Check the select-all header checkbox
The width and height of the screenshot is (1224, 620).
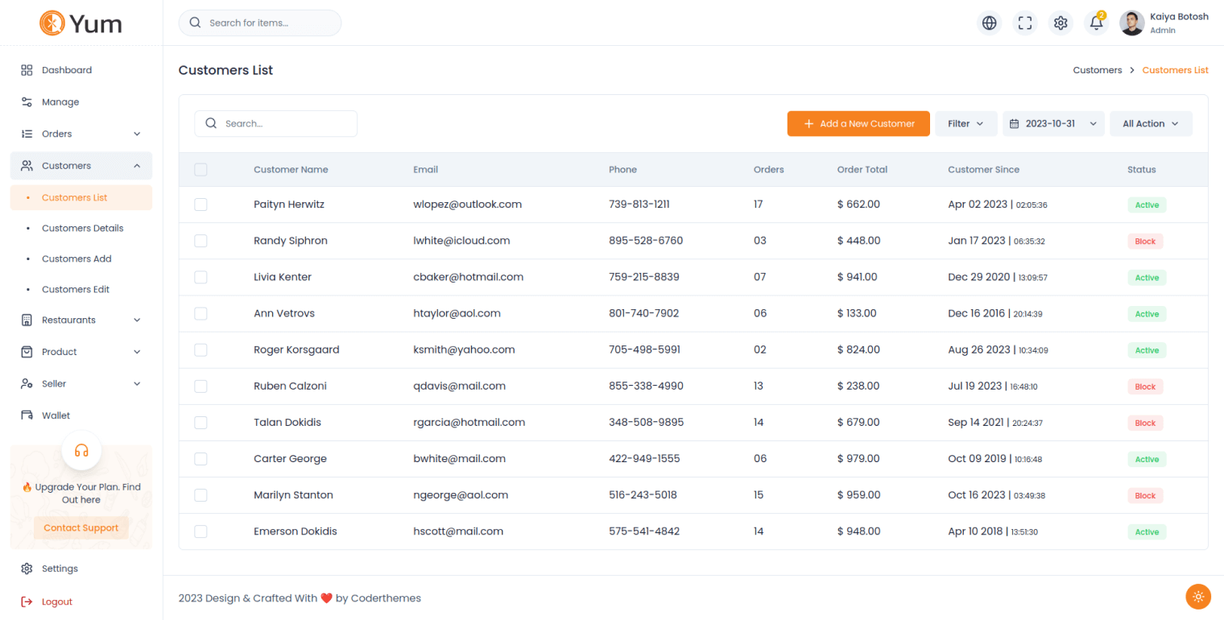pyautogui.click(x=201, y=170)
